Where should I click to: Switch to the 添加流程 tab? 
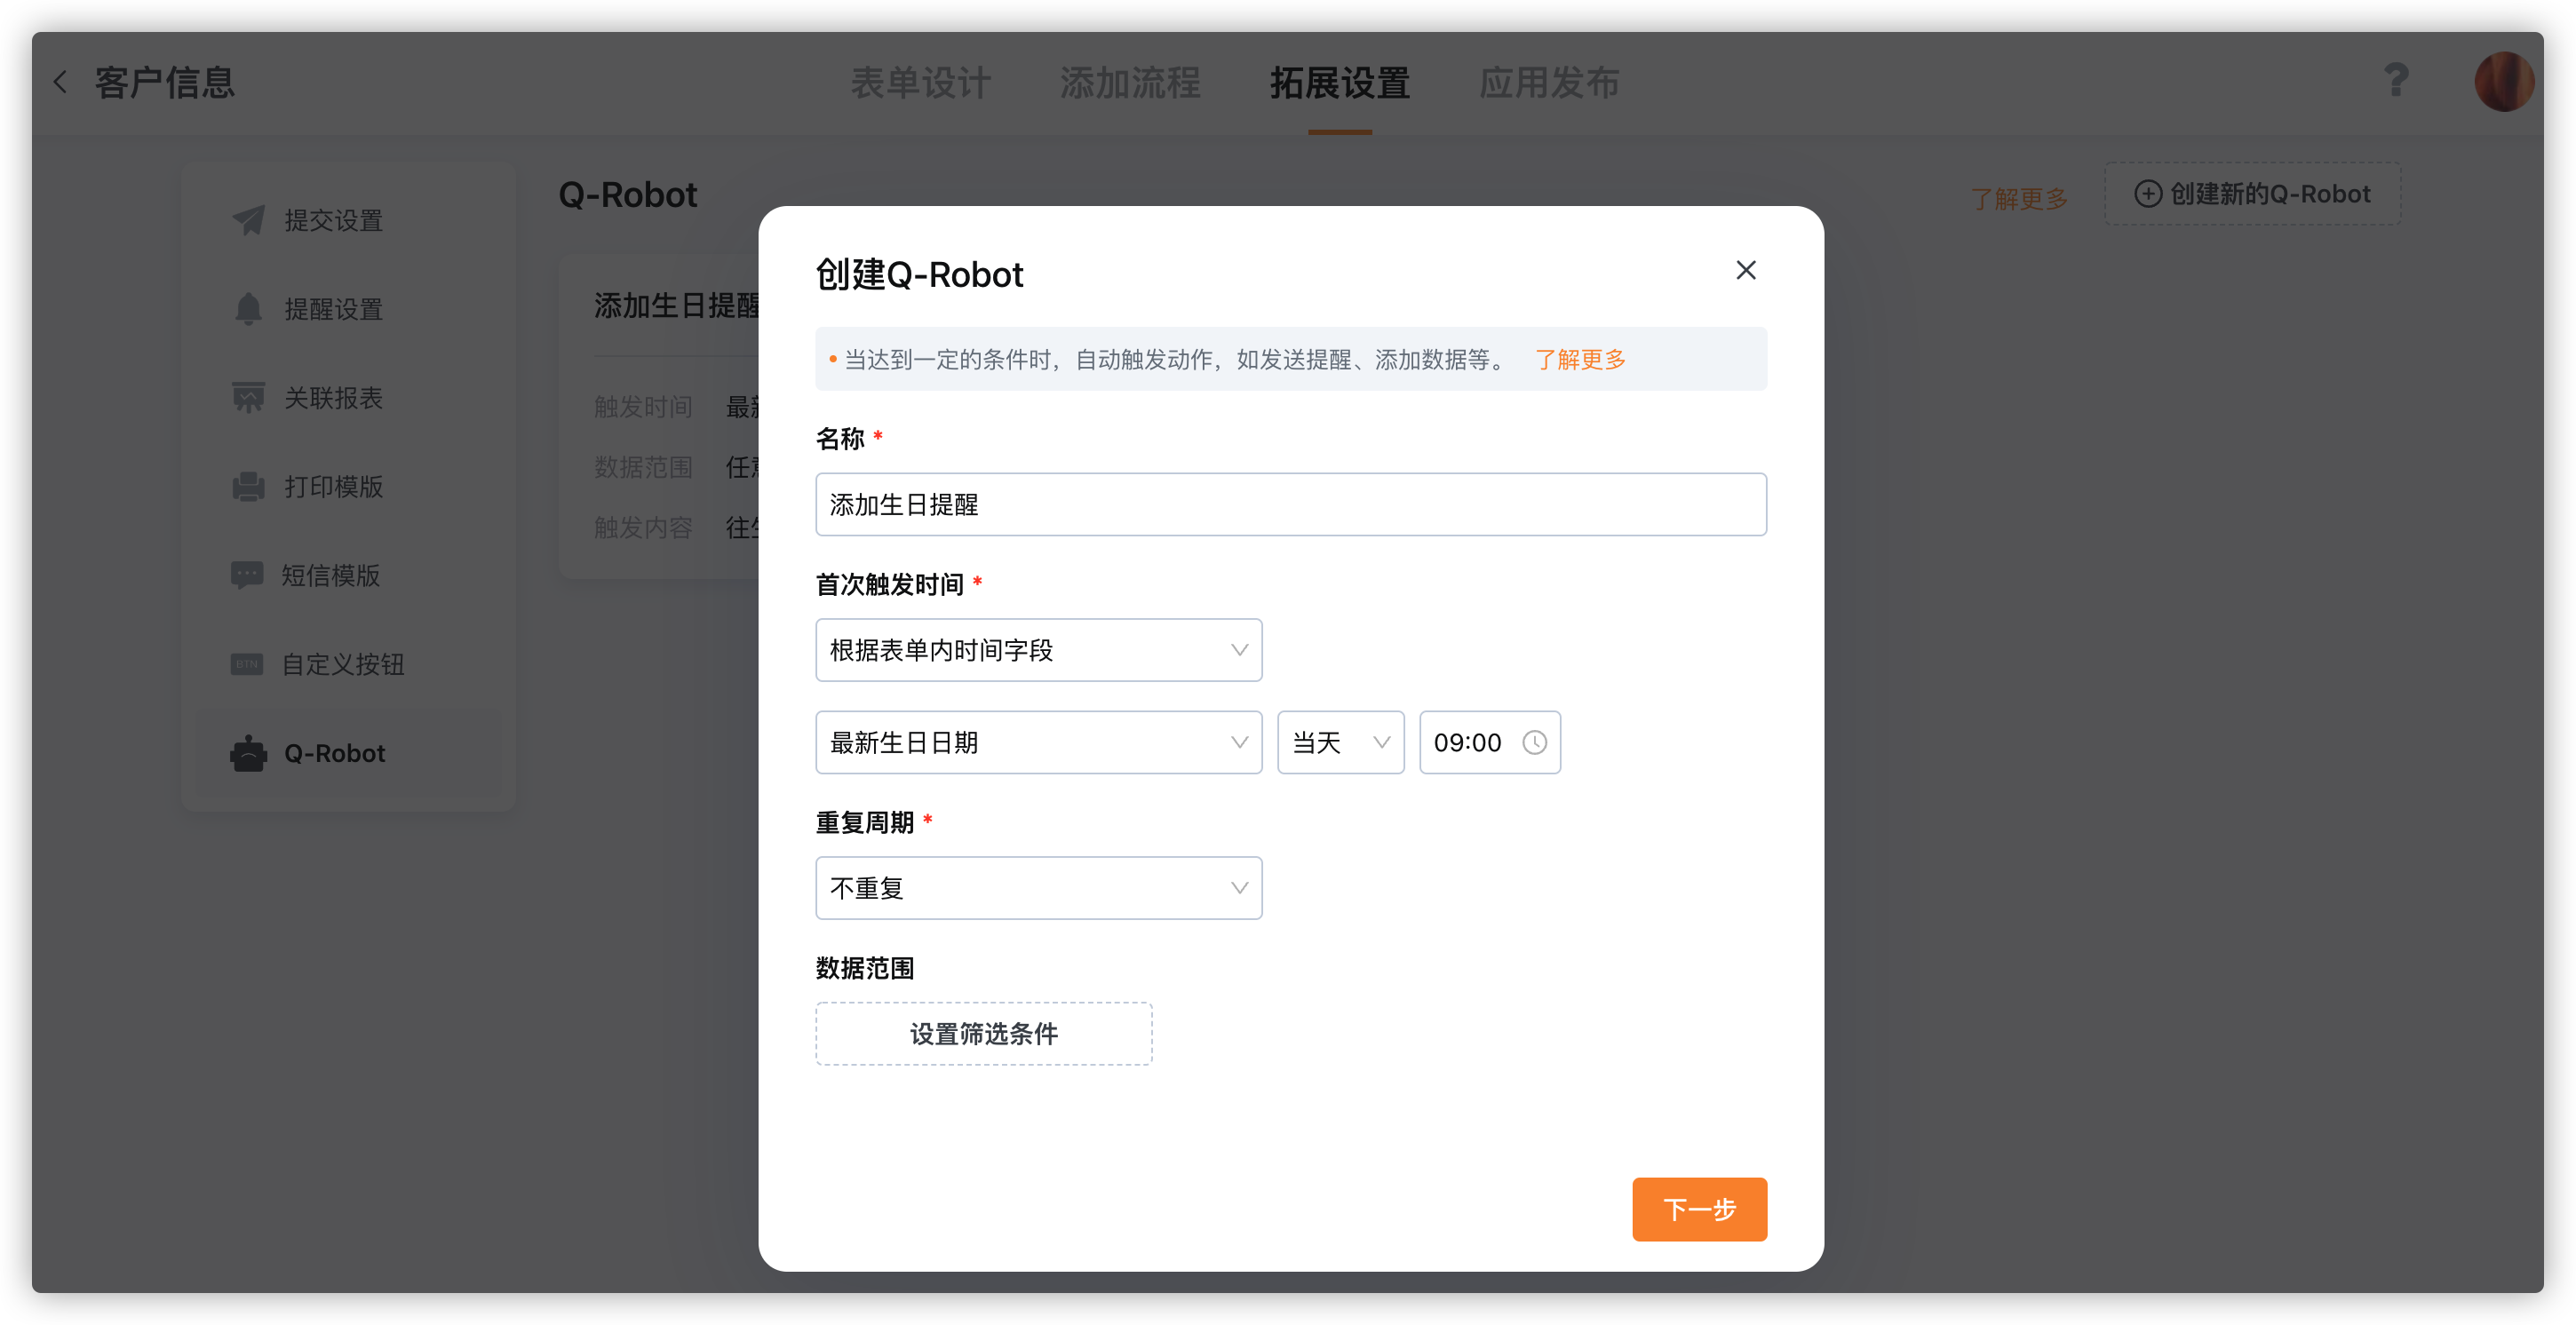point(1130,82)
